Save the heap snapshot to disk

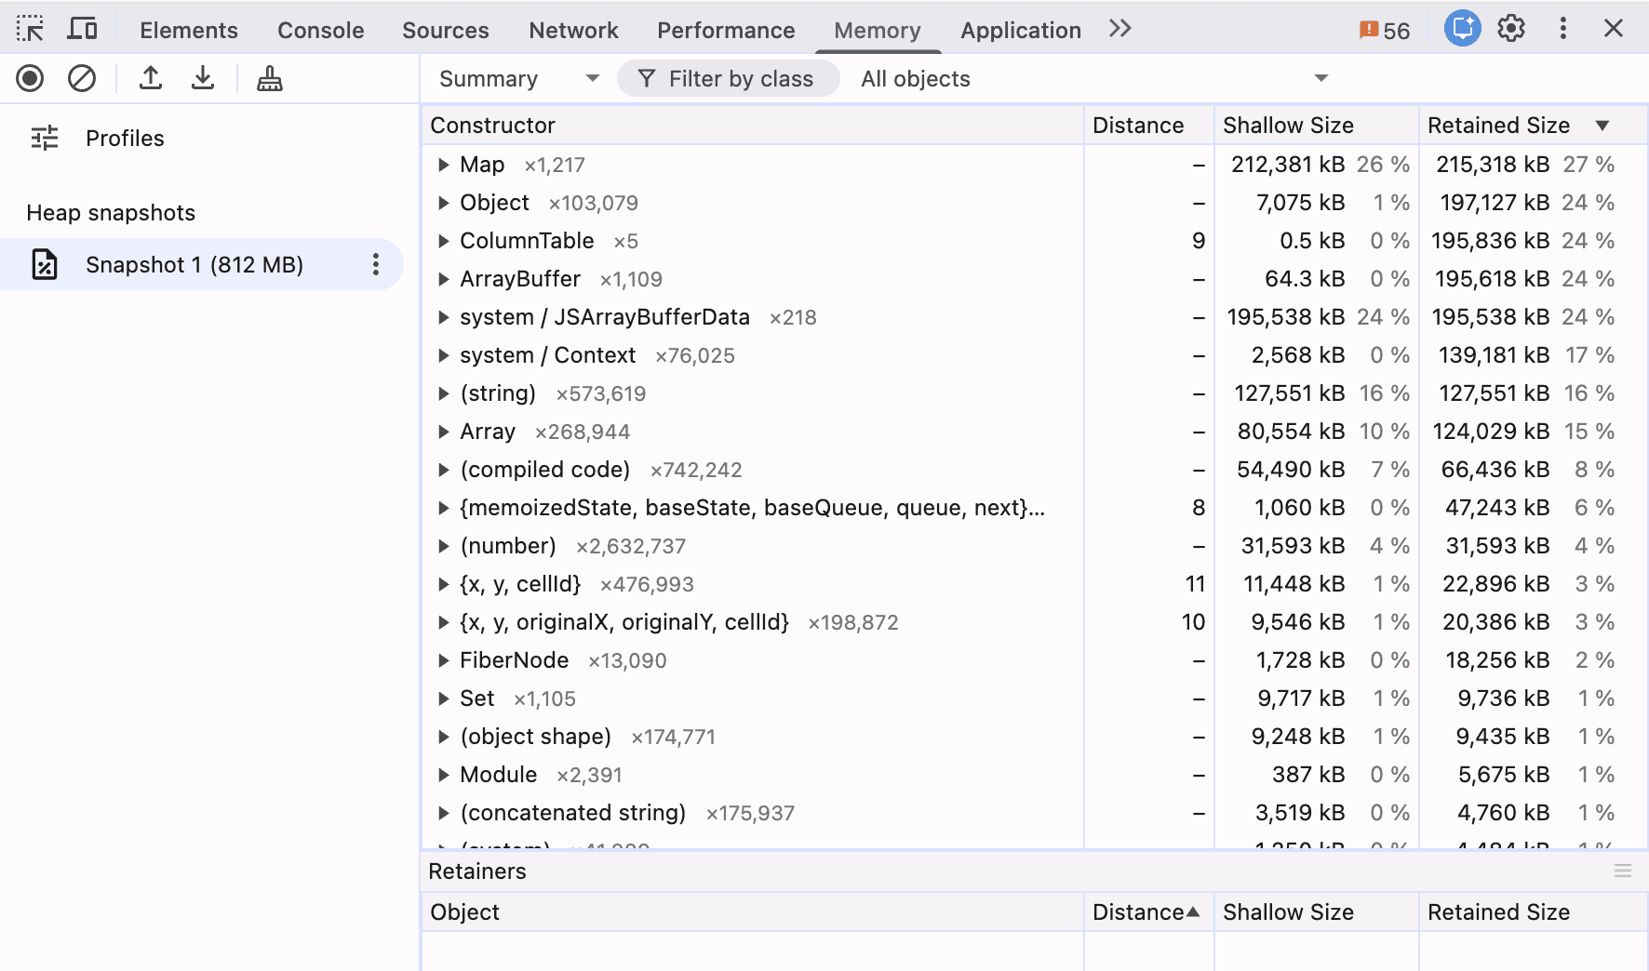tap(203, 78)
